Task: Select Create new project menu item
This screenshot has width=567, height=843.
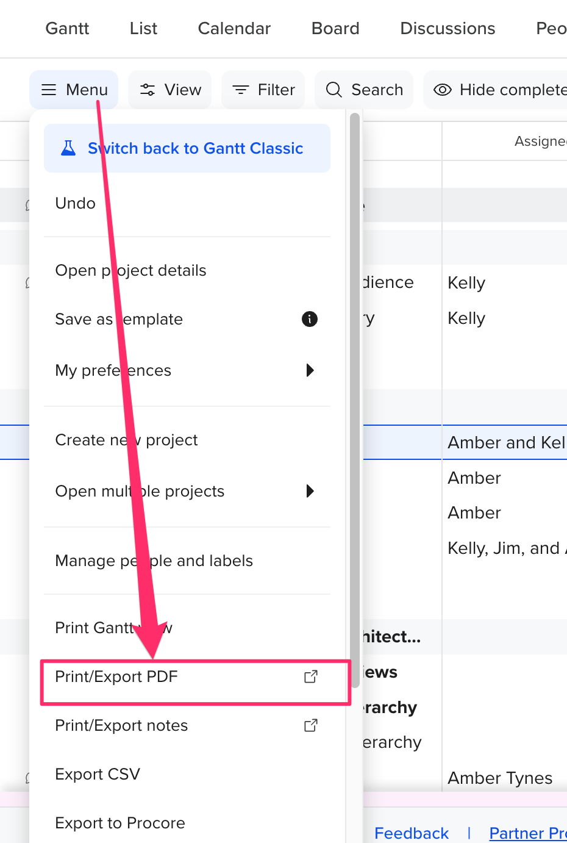Action: 126,440
